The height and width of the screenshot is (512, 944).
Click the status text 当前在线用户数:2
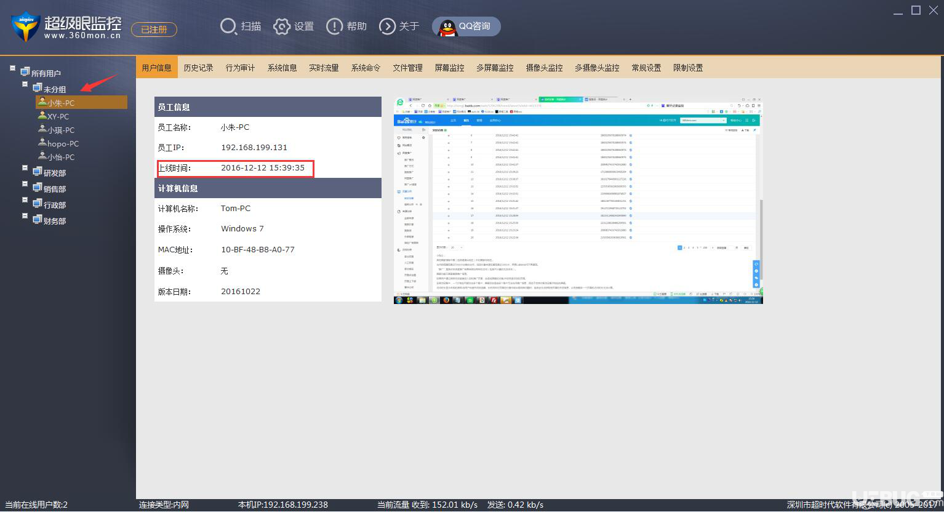36,505
